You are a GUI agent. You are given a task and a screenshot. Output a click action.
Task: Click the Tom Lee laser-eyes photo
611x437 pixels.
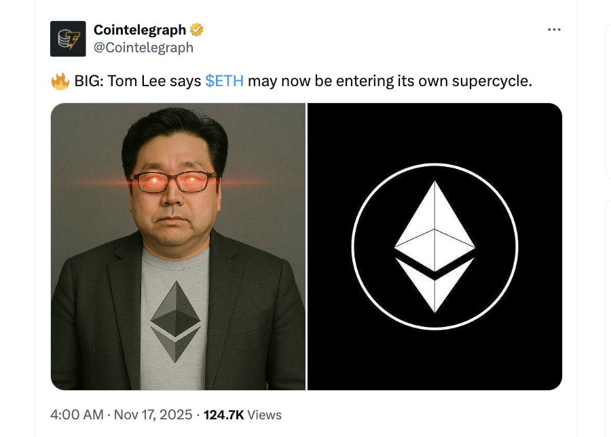click(178, 204)
